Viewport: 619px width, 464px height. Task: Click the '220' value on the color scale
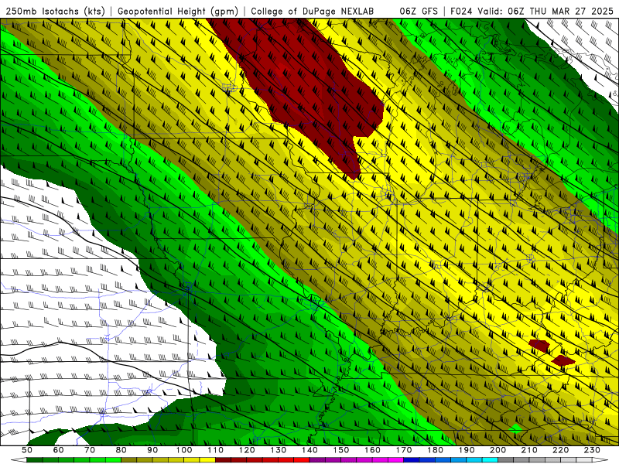(x=560, y=450)
